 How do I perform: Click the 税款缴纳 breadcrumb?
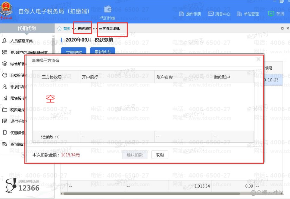tap(84, 29)
